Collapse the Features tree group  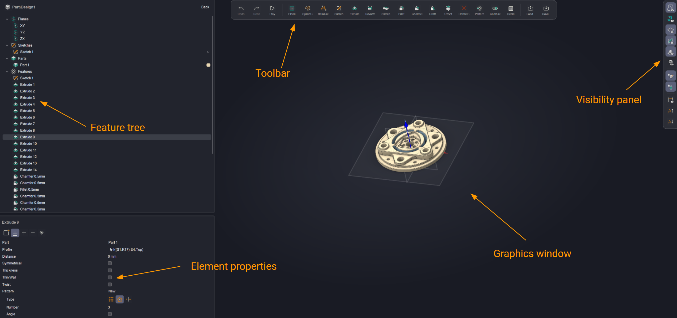pos(7,71)
